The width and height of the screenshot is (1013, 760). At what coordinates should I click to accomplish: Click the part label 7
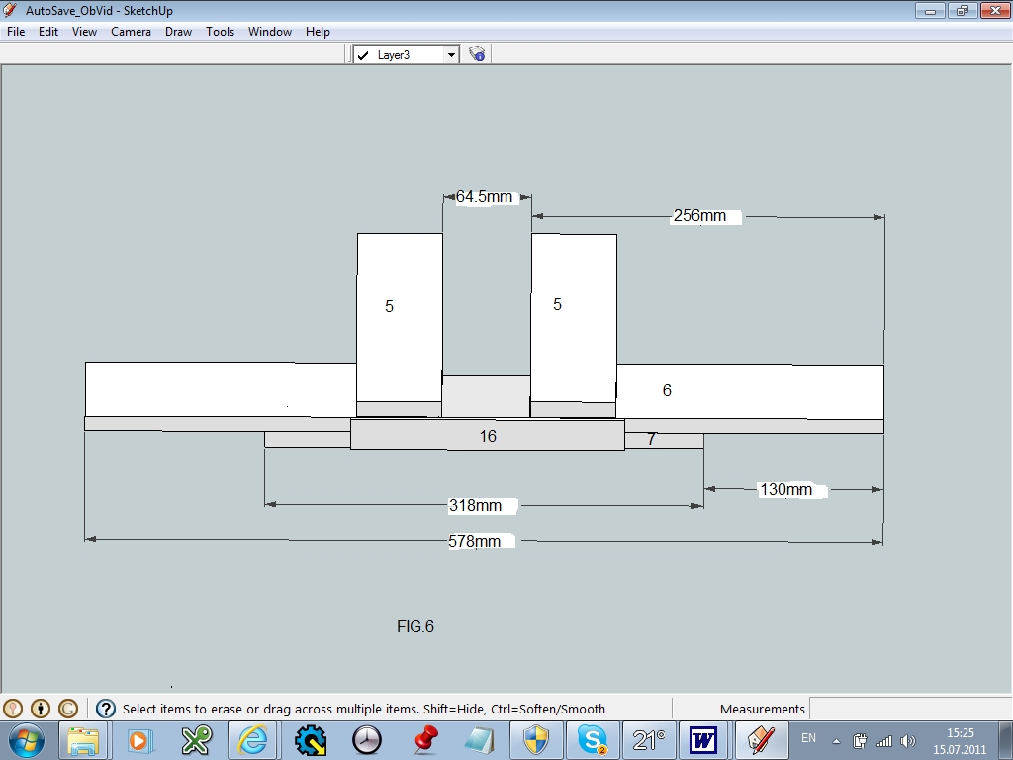(x=651, y=439)
